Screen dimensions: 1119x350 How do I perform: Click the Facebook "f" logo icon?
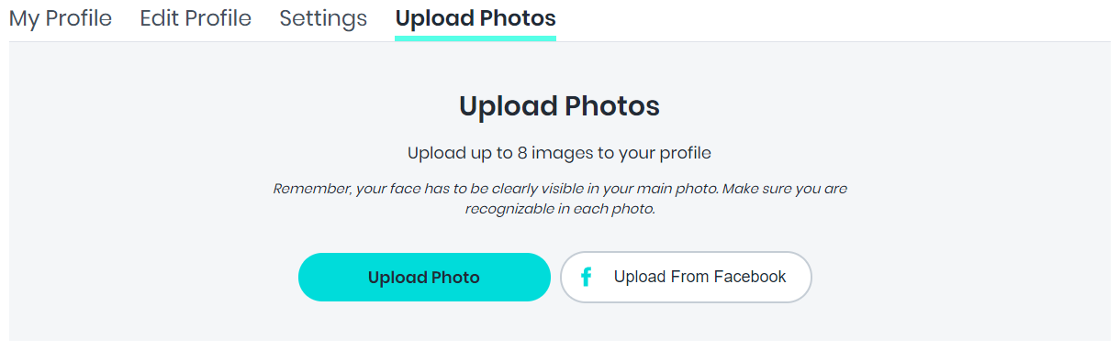pyautogui.click(x=586, y=277)
